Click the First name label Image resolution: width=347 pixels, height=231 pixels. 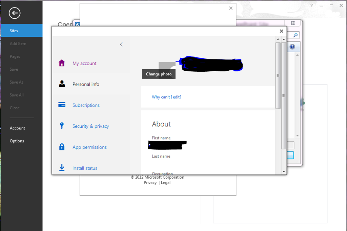pos(161,138)
